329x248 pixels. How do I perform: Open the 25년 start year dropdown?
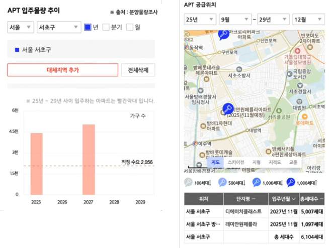tap(200, 20)
